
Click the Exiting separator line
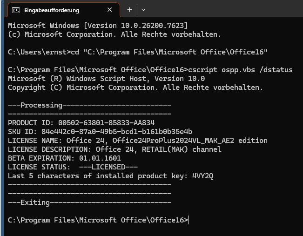point(89,202)
